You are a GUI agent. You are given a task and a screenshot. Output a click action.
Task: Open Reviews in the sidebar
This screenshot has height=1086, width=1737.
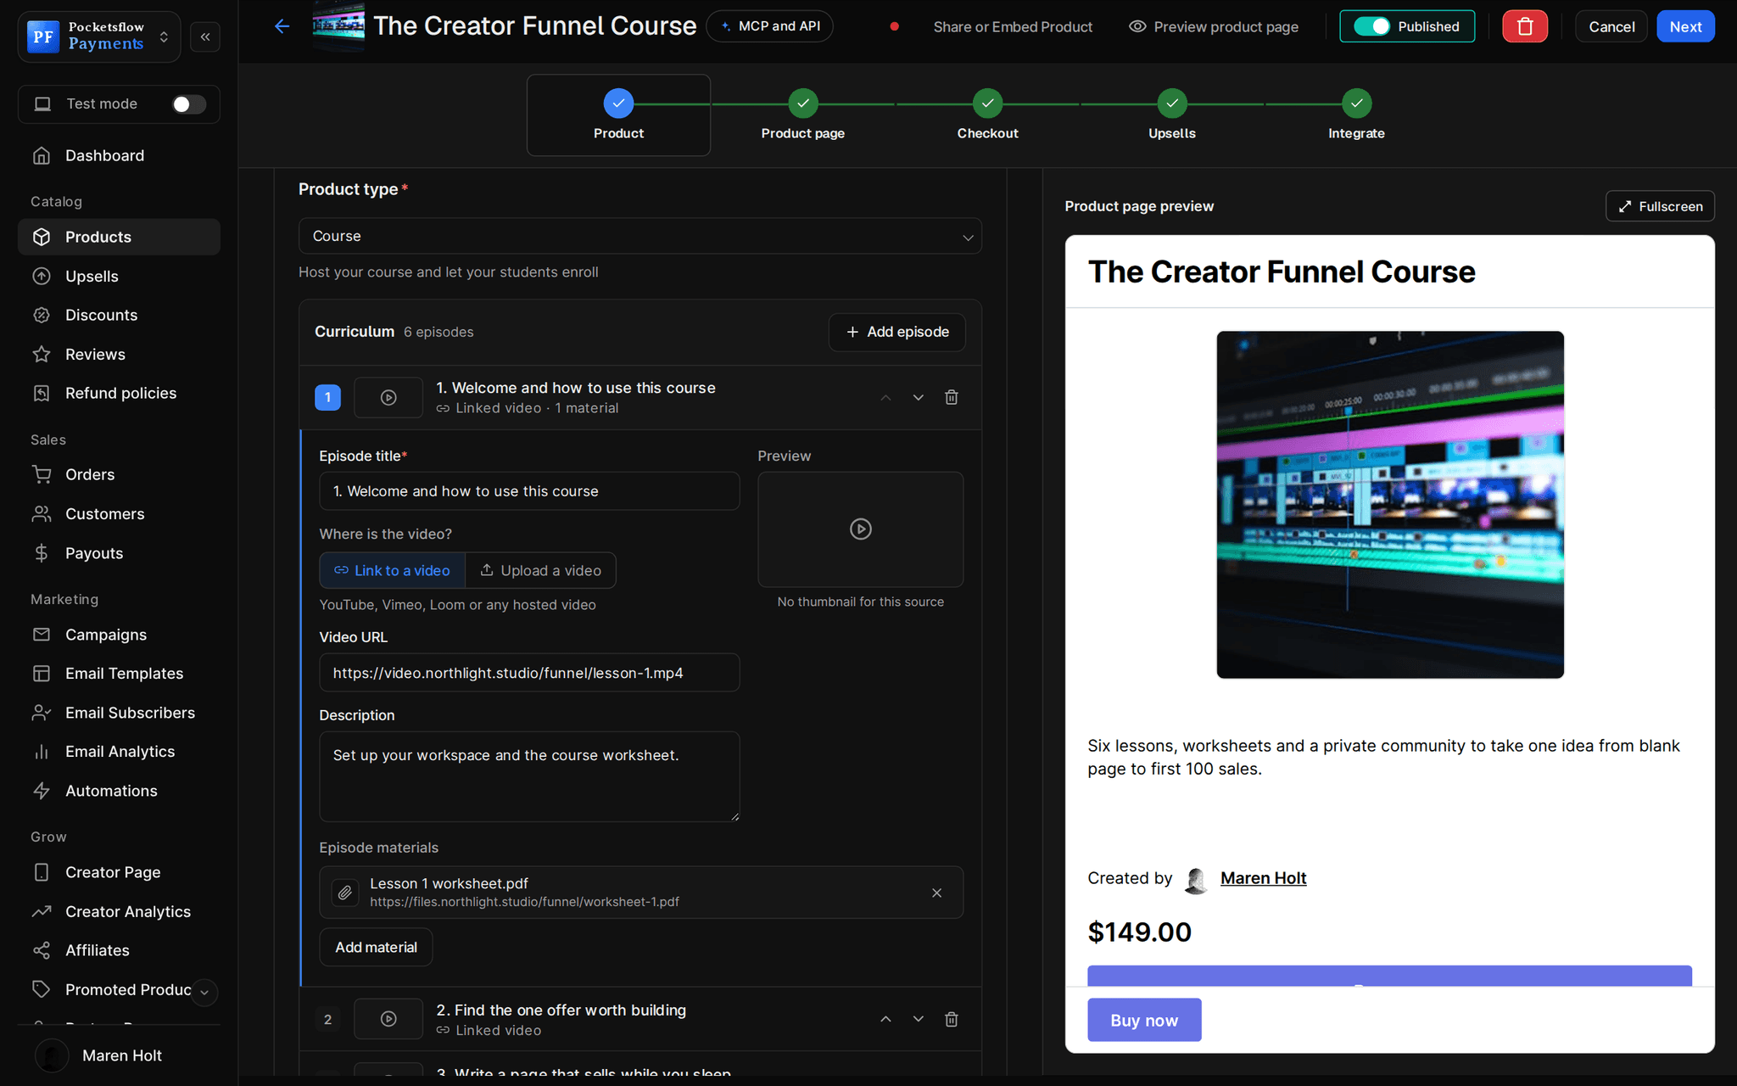pyautogui.click(x=119, y=354)
